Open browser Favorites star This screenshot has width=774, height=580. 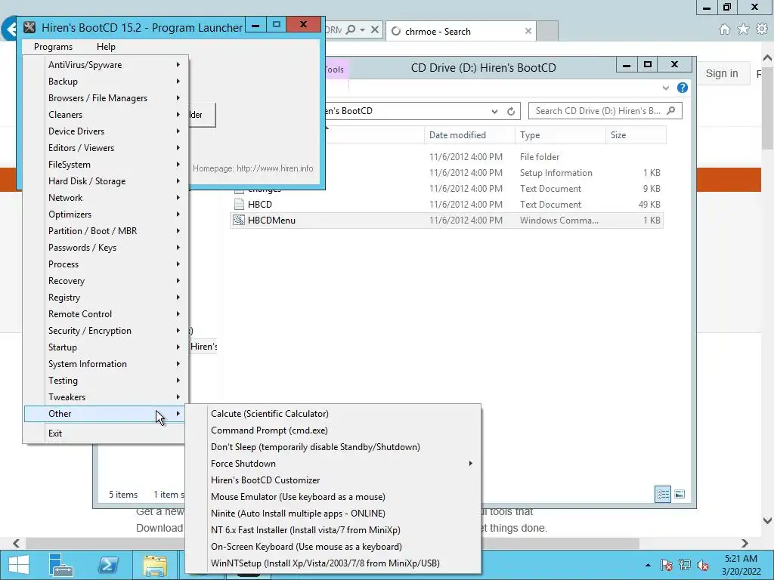pos(743,29)
